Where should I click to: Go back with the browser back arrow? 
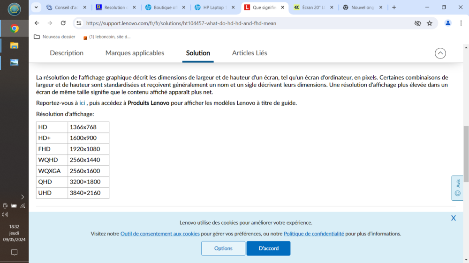coord(37,23)
